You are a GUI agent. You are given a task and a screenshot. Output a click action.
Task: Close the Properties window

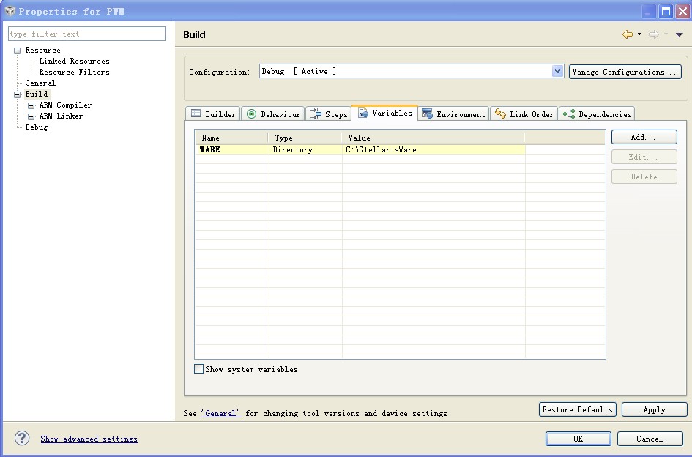[682, 12]
